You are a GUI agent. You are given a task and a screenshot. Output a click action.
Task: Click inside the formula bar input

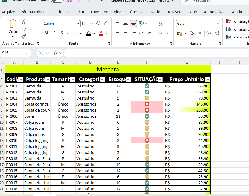[157, 53]
